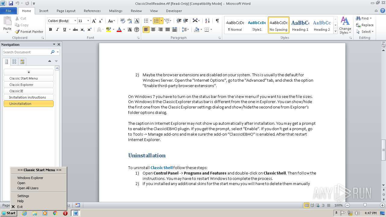This screenshot has height=217, width=386.
Task: Apply the red font color swatch
Action: (119, 30)
